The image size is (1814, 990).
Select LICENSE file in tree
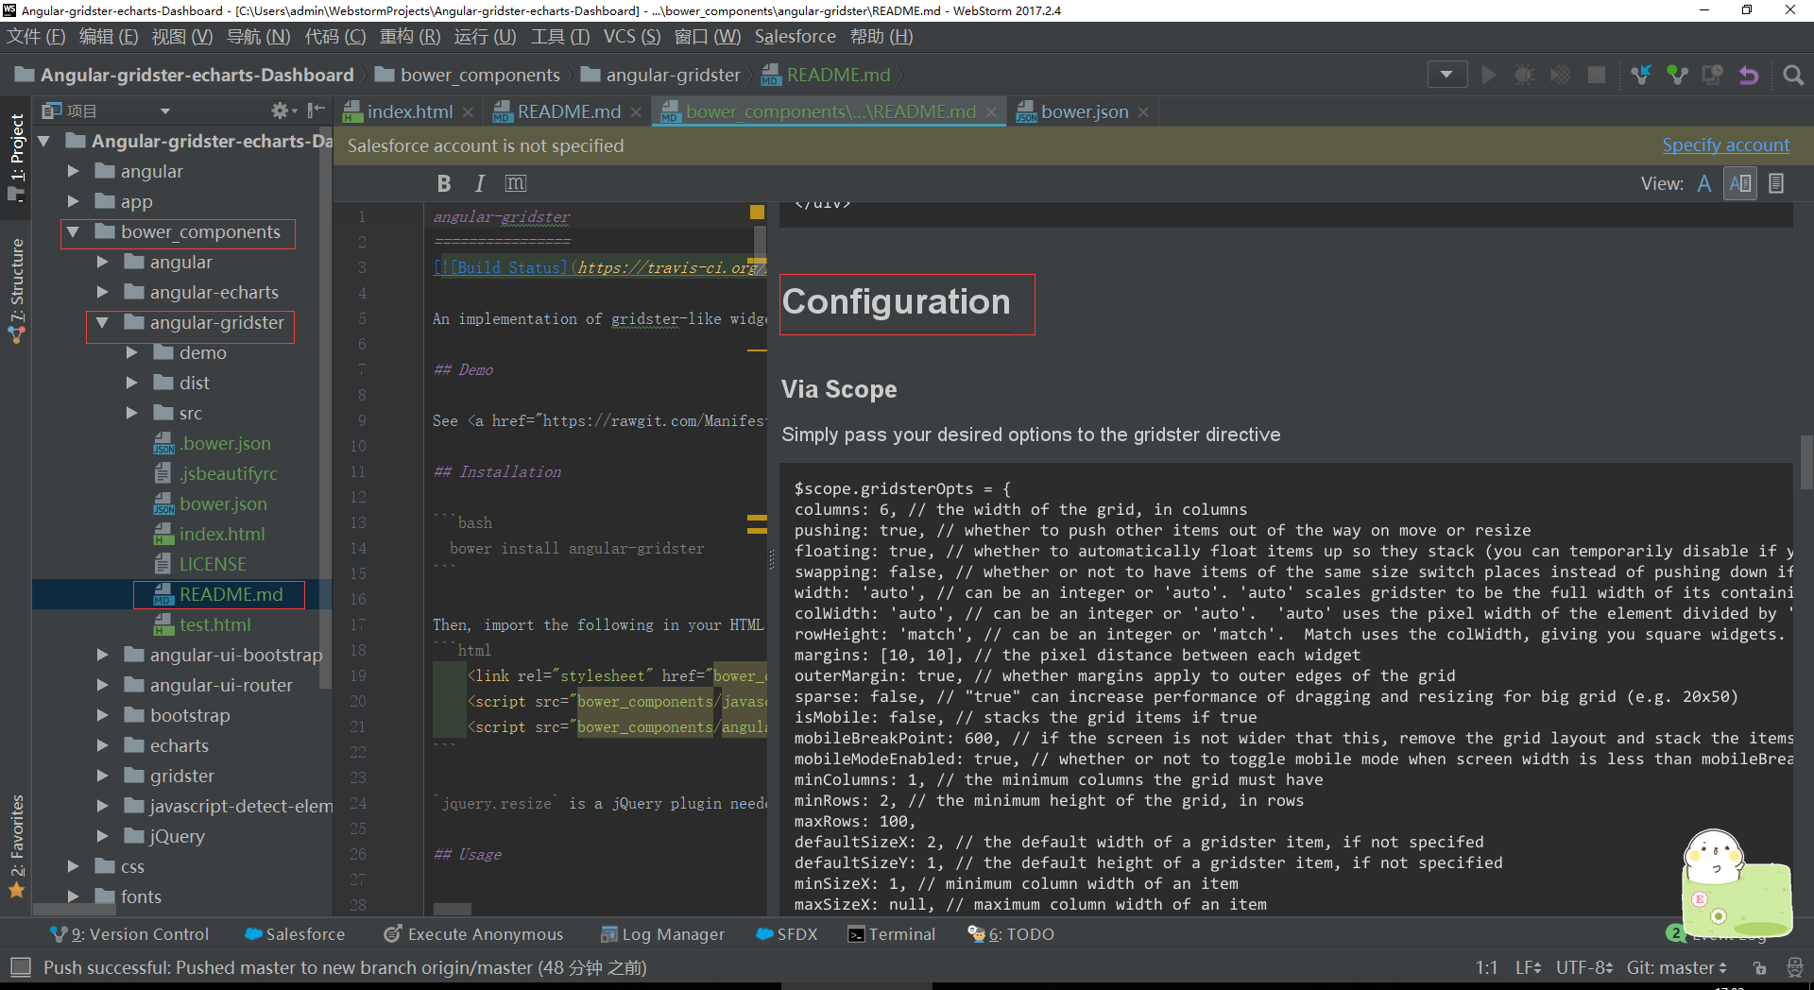point(212,564)
